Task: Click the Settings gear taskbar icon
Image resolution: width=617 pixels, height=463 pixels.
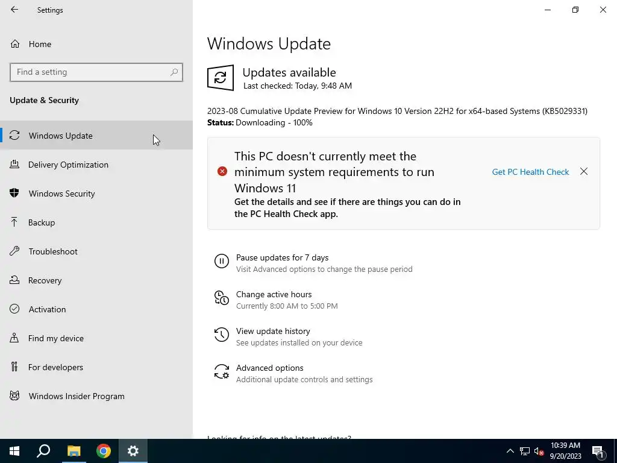Action: coord(133,451)
